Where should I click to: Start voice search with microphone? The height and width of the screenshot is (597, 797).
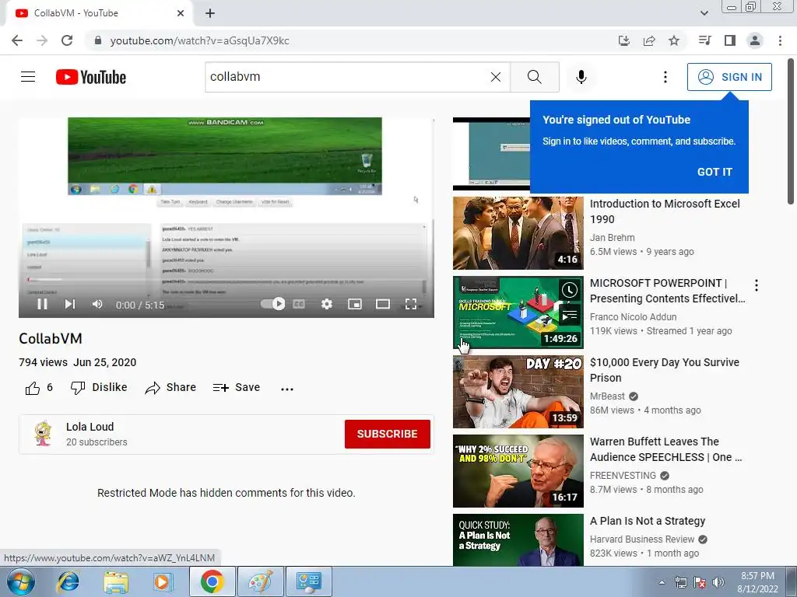tap(581, 77)
